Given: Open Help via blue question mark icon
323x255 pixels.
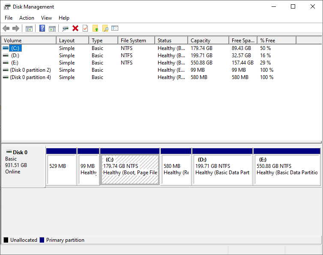Looking at the screenshot, I should point(42,29).
